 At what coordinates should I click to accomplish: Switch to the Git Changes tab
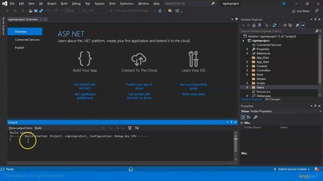tap(273, 100)
